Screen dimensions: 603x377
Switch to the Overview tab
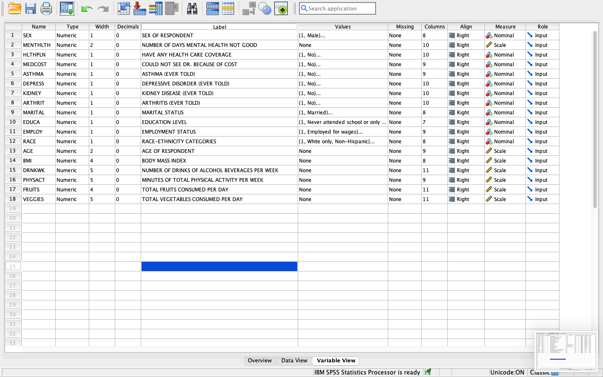[x=260, y=361]
